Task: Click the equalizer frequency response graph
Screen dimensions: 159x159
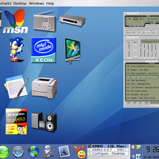Action: 150,41
